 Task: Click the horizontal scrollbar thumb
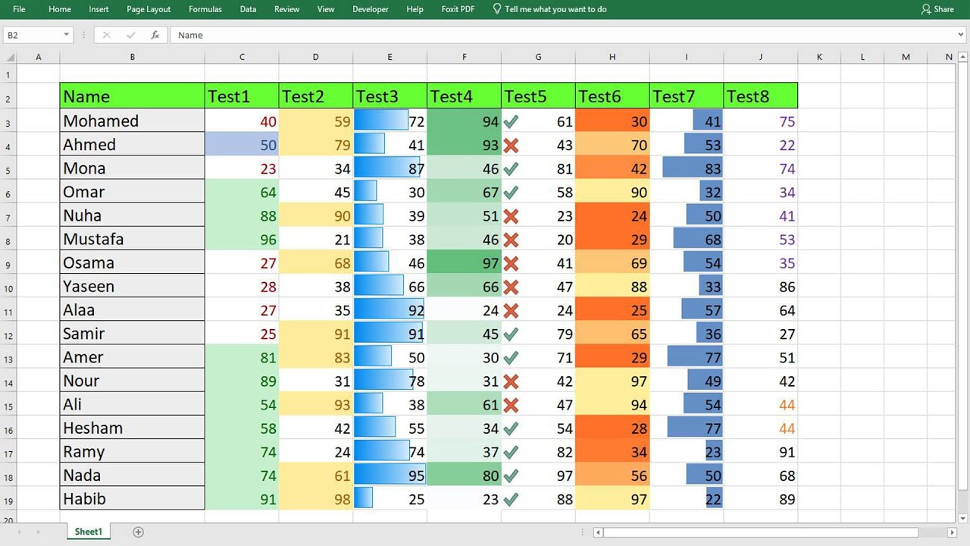761,532
